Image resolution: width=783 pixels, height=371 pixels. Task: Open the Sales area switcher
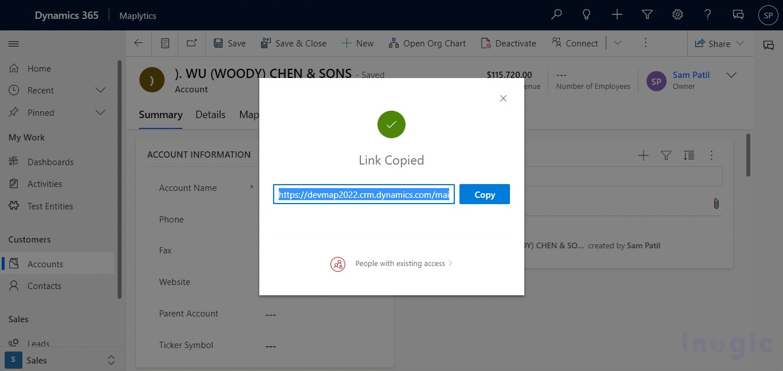pyautogui.click(x=61, y=360)
